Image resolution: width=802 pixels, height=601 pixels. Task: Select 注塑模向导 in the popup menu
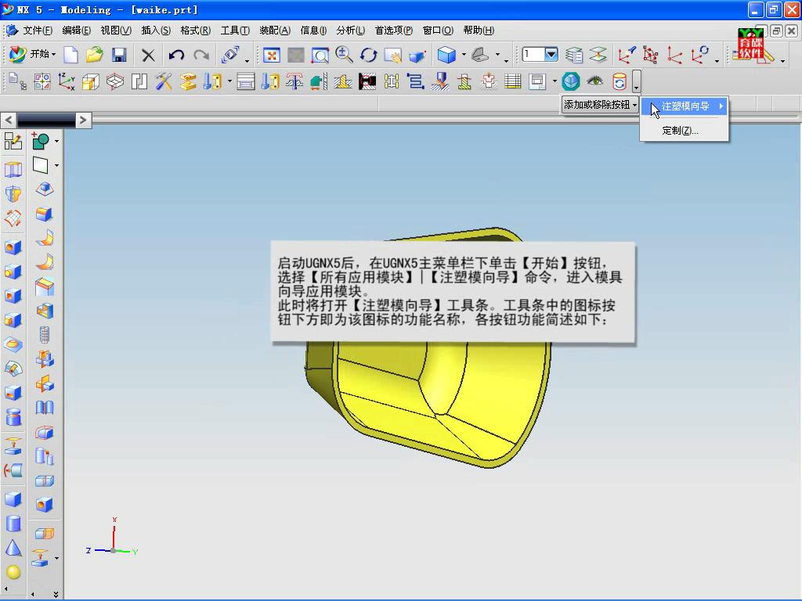(685, 106)
